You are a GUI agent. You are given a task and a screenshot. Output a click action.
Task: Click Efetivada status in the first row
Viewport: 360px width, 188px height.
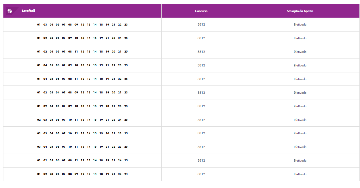tap(300, 25)
